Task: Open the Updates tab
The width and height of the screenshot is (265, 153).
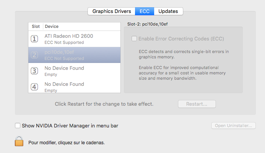Action: [x=168, y=11]
